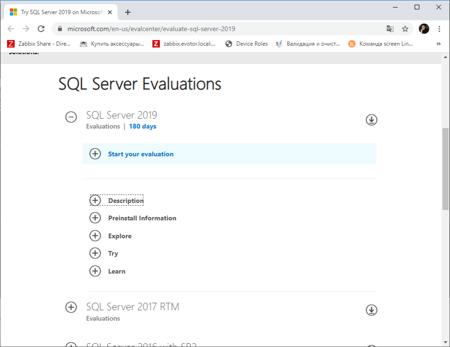Click the SQL Server 2019 download icon
Viewport: 450px width, 347px height.
point(371,120)
